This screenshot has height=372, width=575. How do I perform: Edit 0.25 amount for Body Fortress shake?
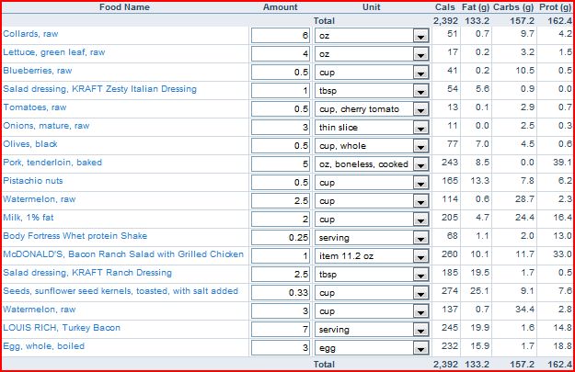(x=281, y=238)
